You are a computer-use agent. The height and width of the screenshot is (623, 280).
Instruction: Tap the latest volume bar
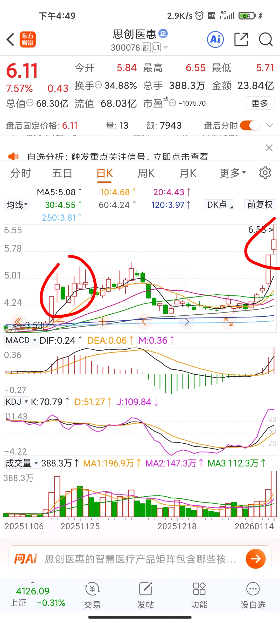coord(274,494)
